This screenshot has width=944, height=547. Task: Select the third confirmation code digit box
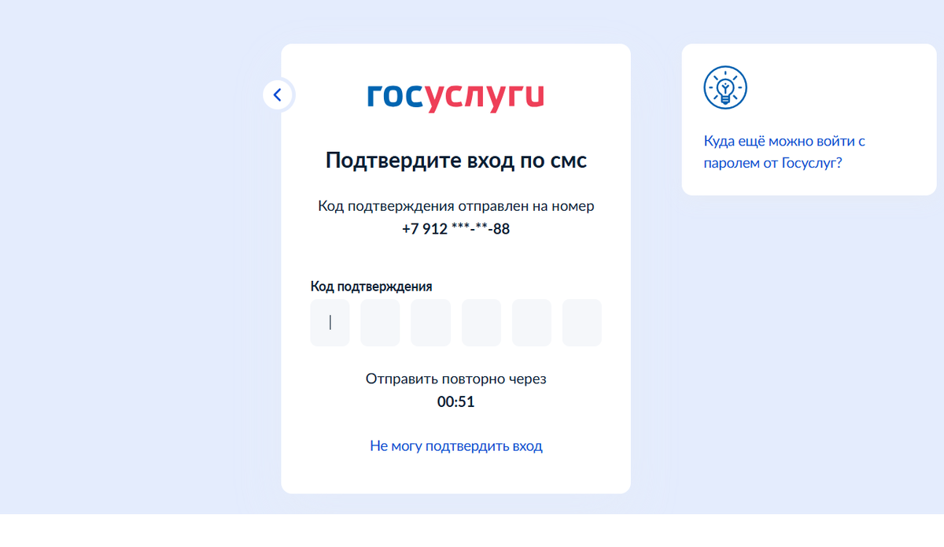point(430,323)
